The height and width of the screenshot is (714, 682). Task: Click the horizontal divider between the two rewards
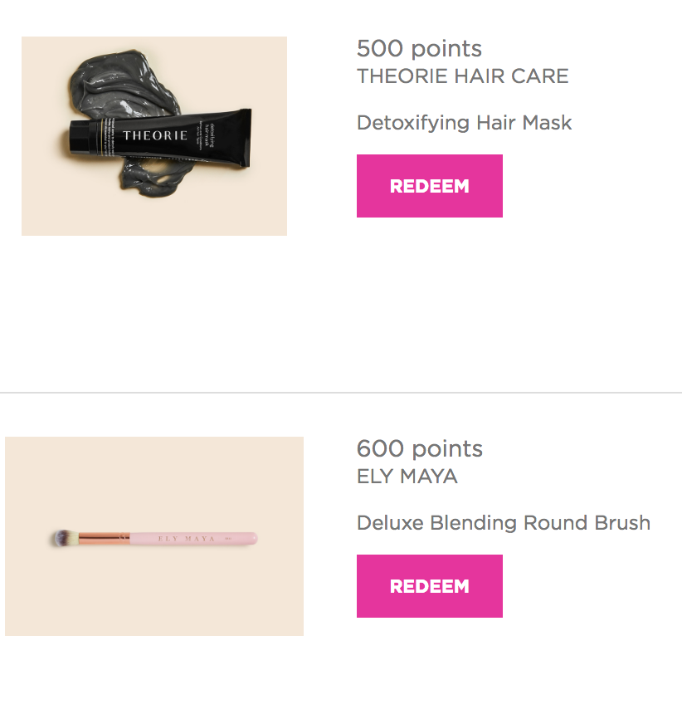(341, 392)
